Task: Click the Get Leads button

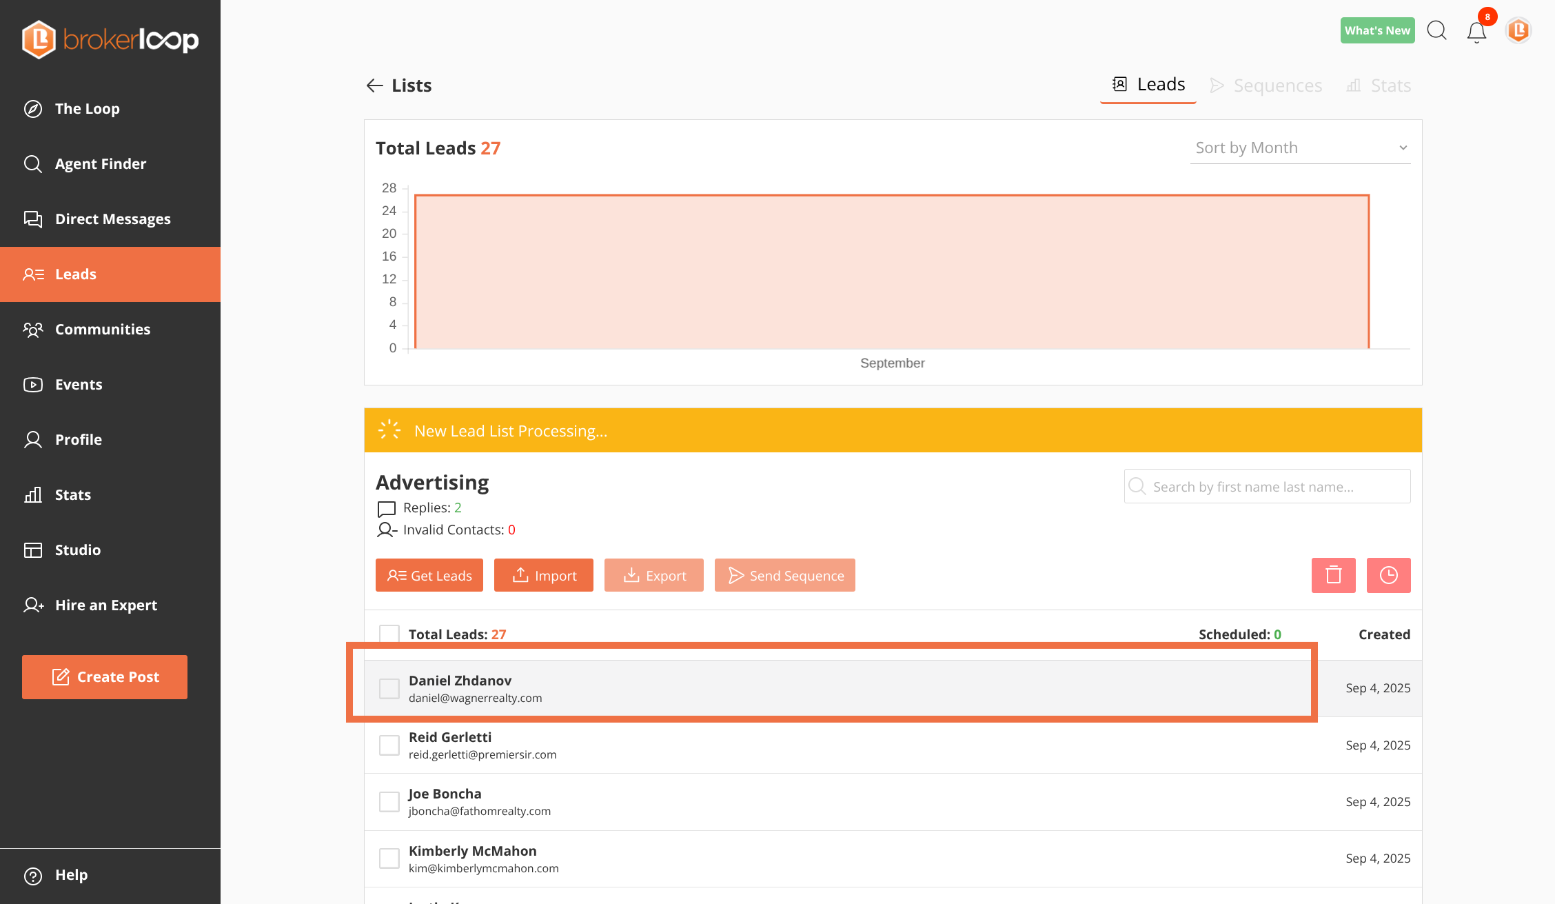Action: point(429,575)
